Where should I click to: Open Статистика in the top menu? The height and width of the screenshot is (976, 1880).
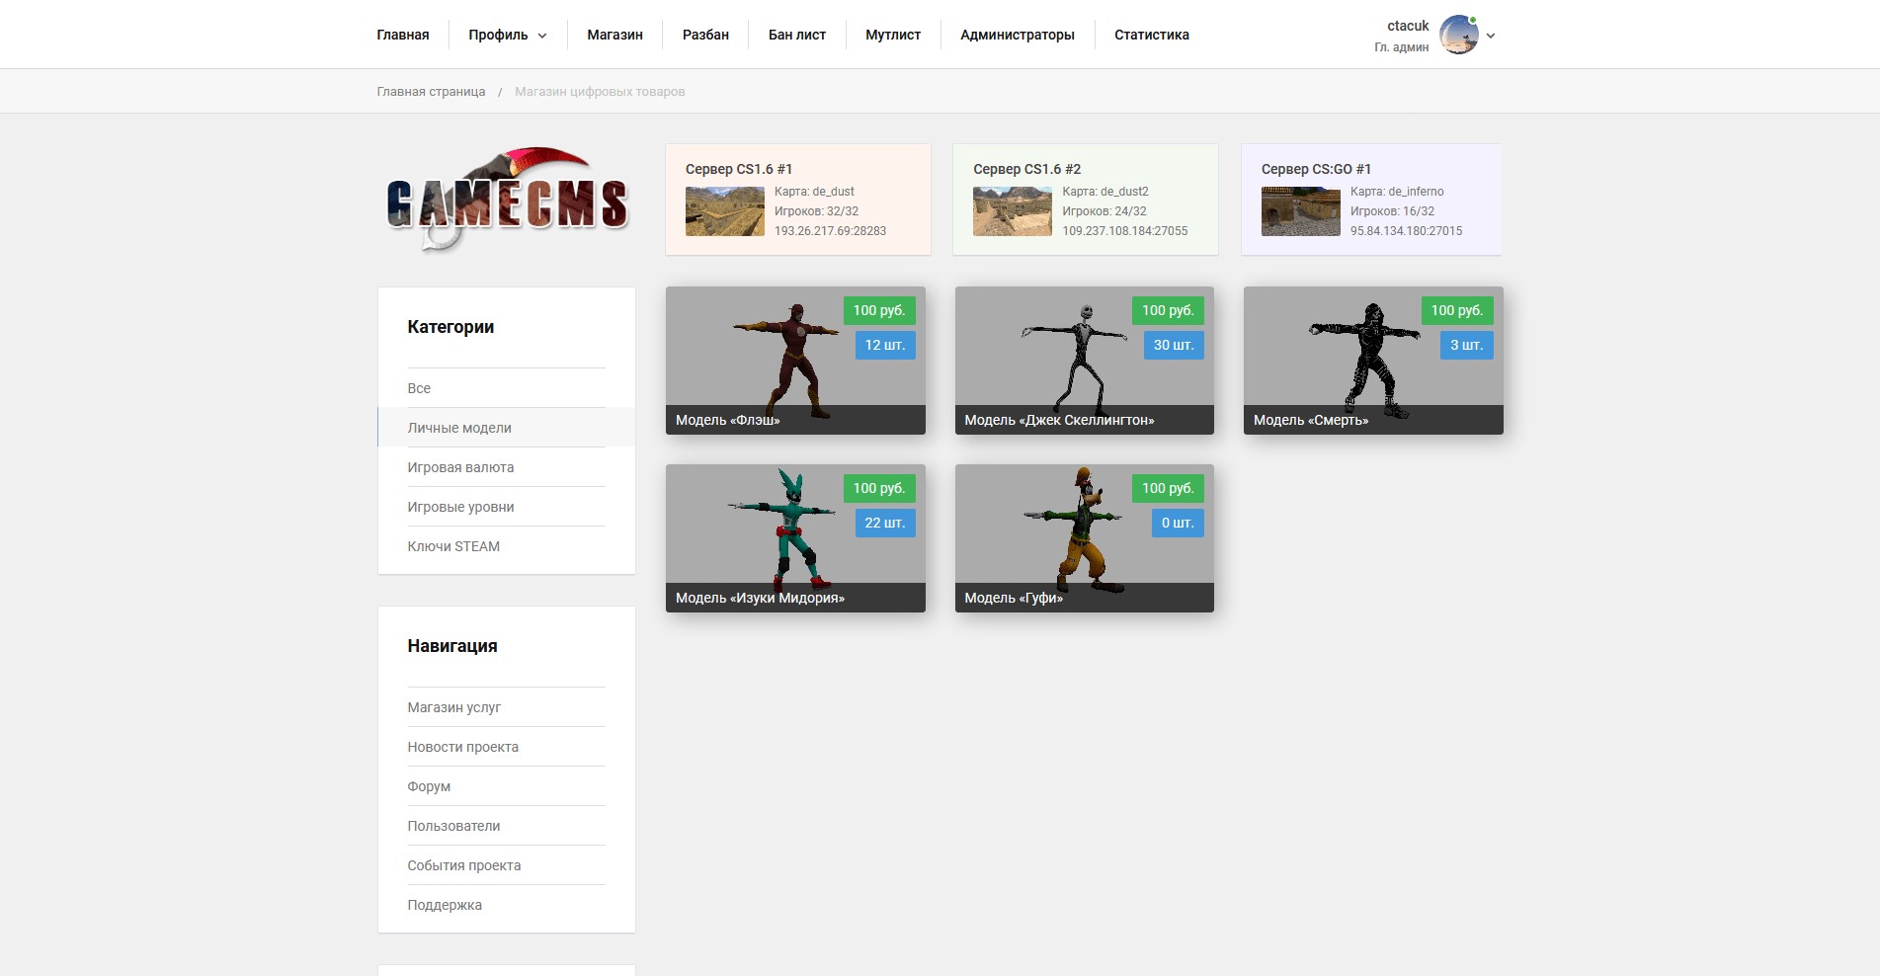[x=1151, y=35]
